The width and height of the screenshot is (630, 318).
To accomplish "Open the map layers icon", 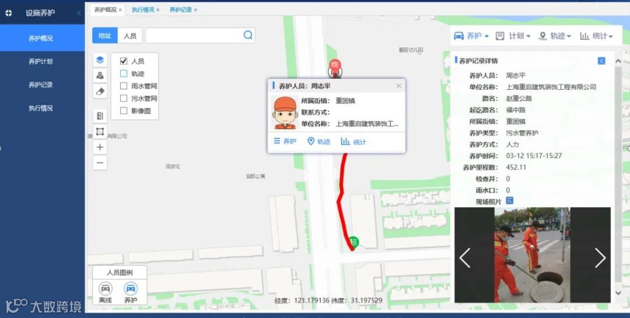I will (x=100, y=60).
